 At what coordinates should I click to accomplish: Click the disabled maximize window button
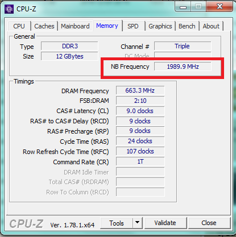click(x=198, y=7)
